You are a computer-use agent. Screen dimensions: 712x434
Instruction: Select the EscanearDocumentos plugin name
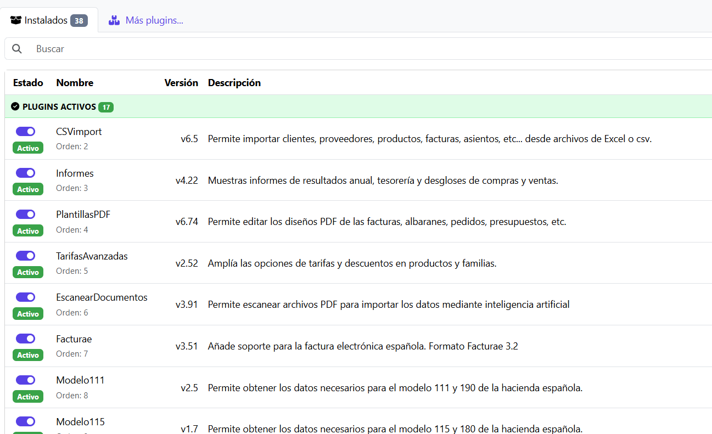pyautogui.click(x=102, y=297)
